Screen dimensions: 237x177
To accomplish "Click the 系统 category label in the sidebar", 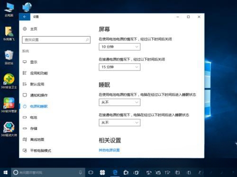I will tap(26, 51).
